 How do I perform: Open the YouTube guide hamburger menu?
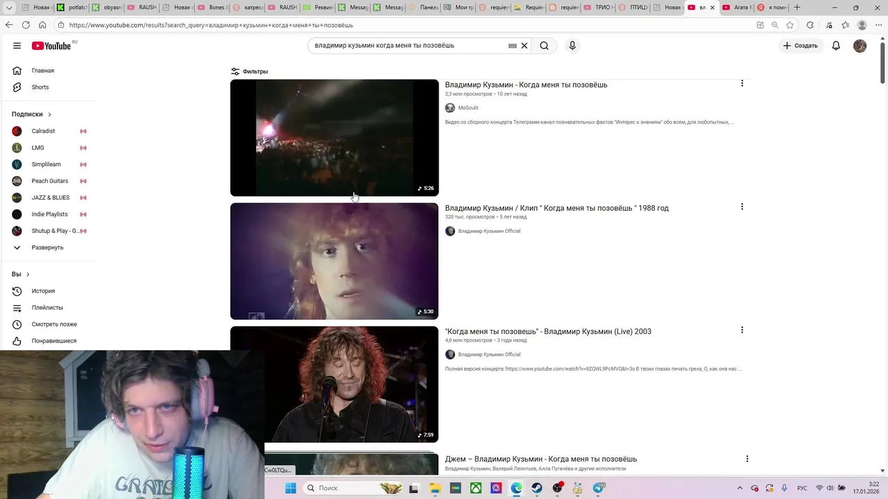[x=17, y=46]
